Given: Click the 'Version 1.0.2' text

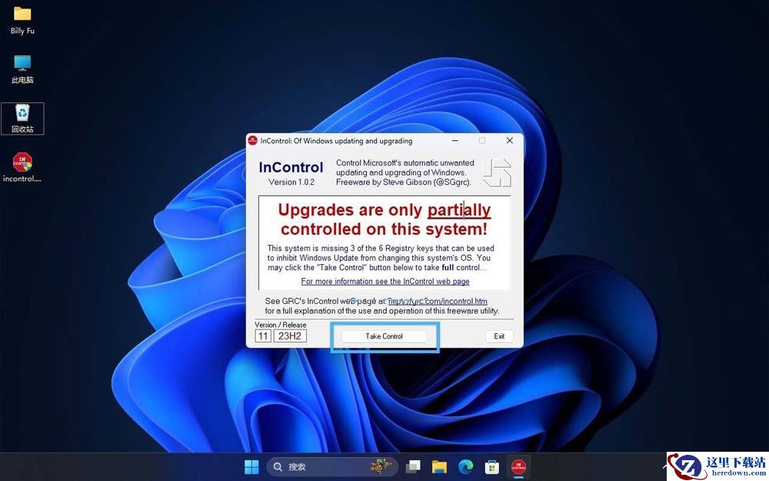Looking at the screenshot, I should pos(291,182).
